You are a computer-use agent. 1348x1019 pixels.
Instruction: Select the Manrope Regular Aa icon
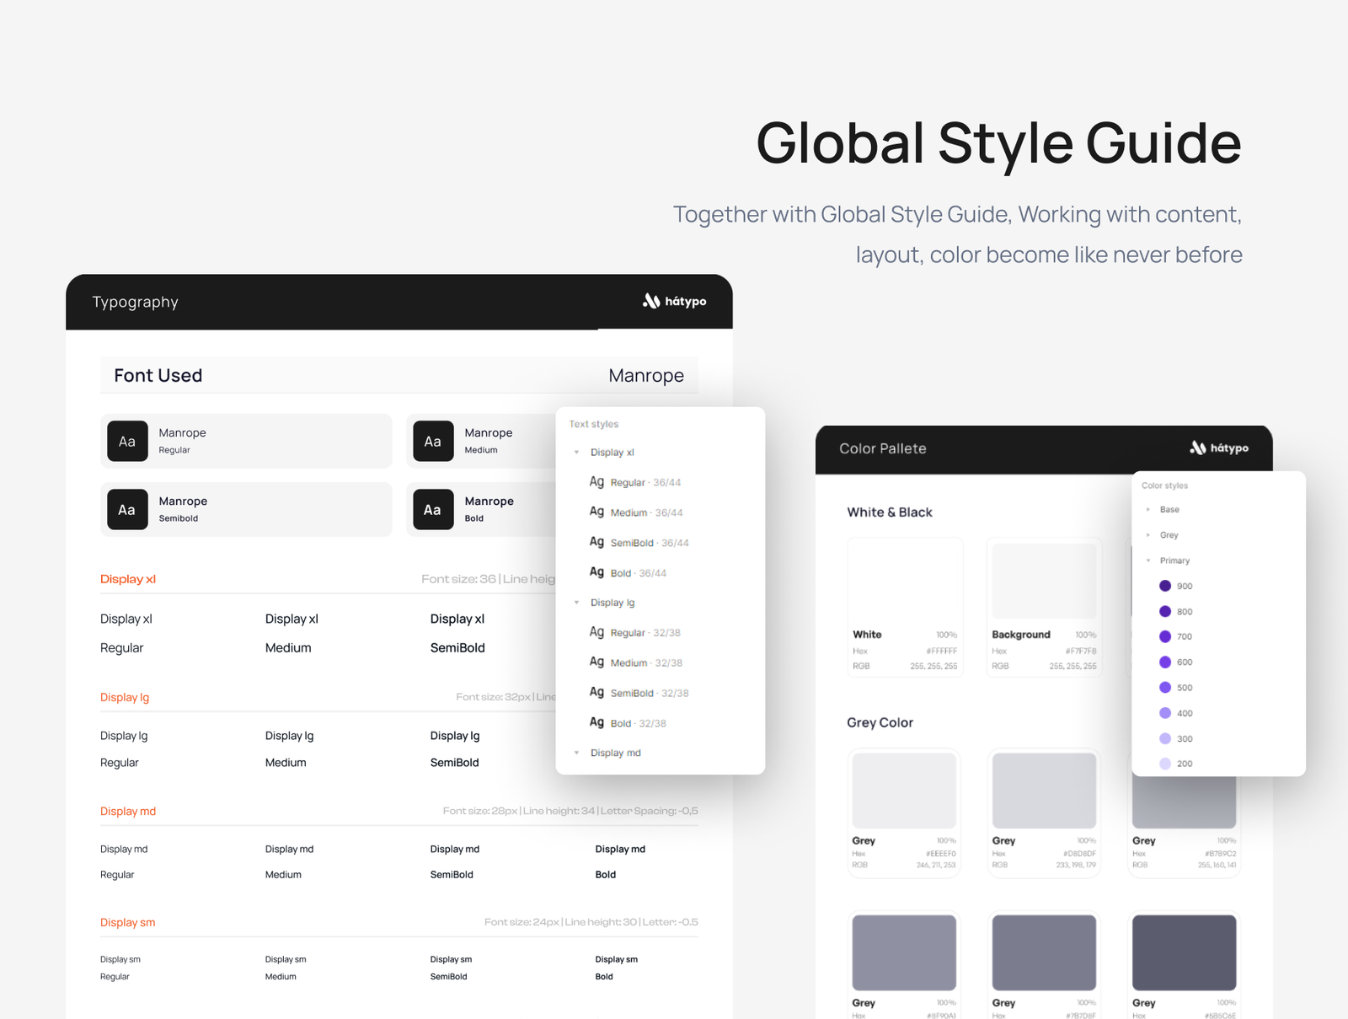point(127,441)
